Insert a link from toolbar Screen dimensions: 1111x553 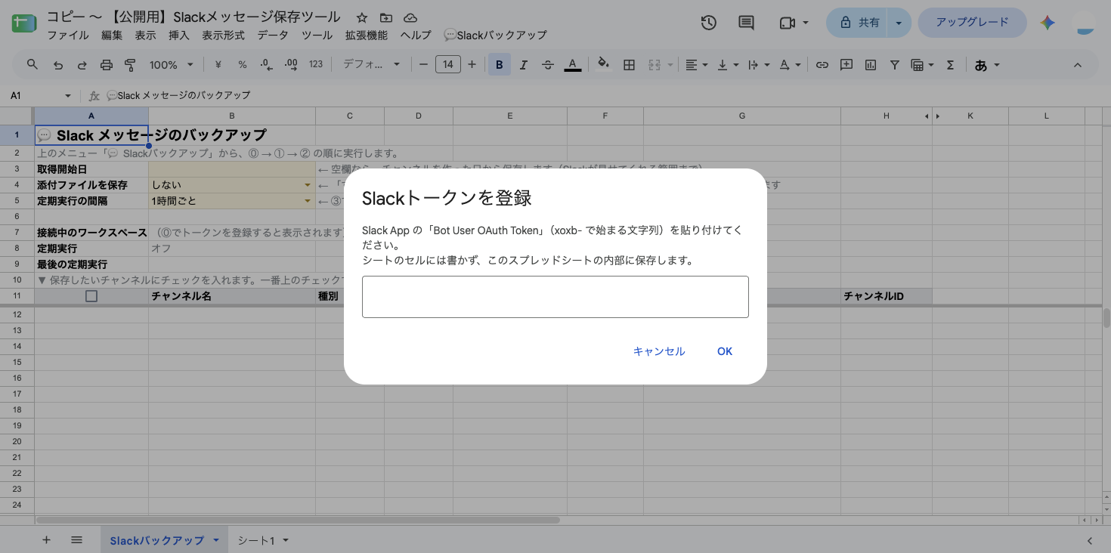[822, 65]
